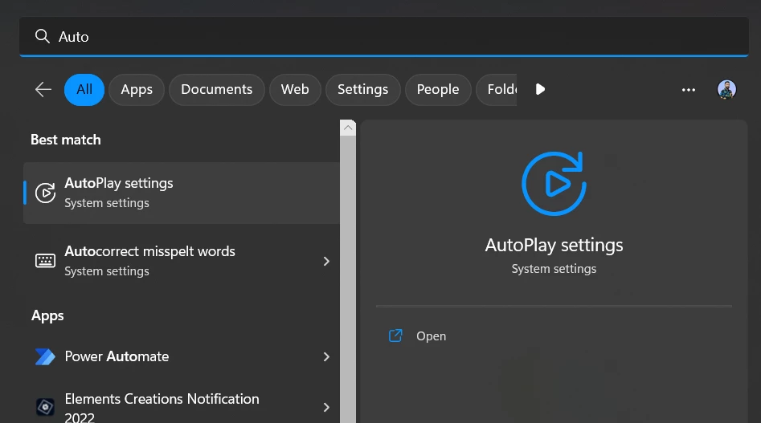761x423 pixels.
Task: Go back with the left arrow
Action: pos(43,90)
